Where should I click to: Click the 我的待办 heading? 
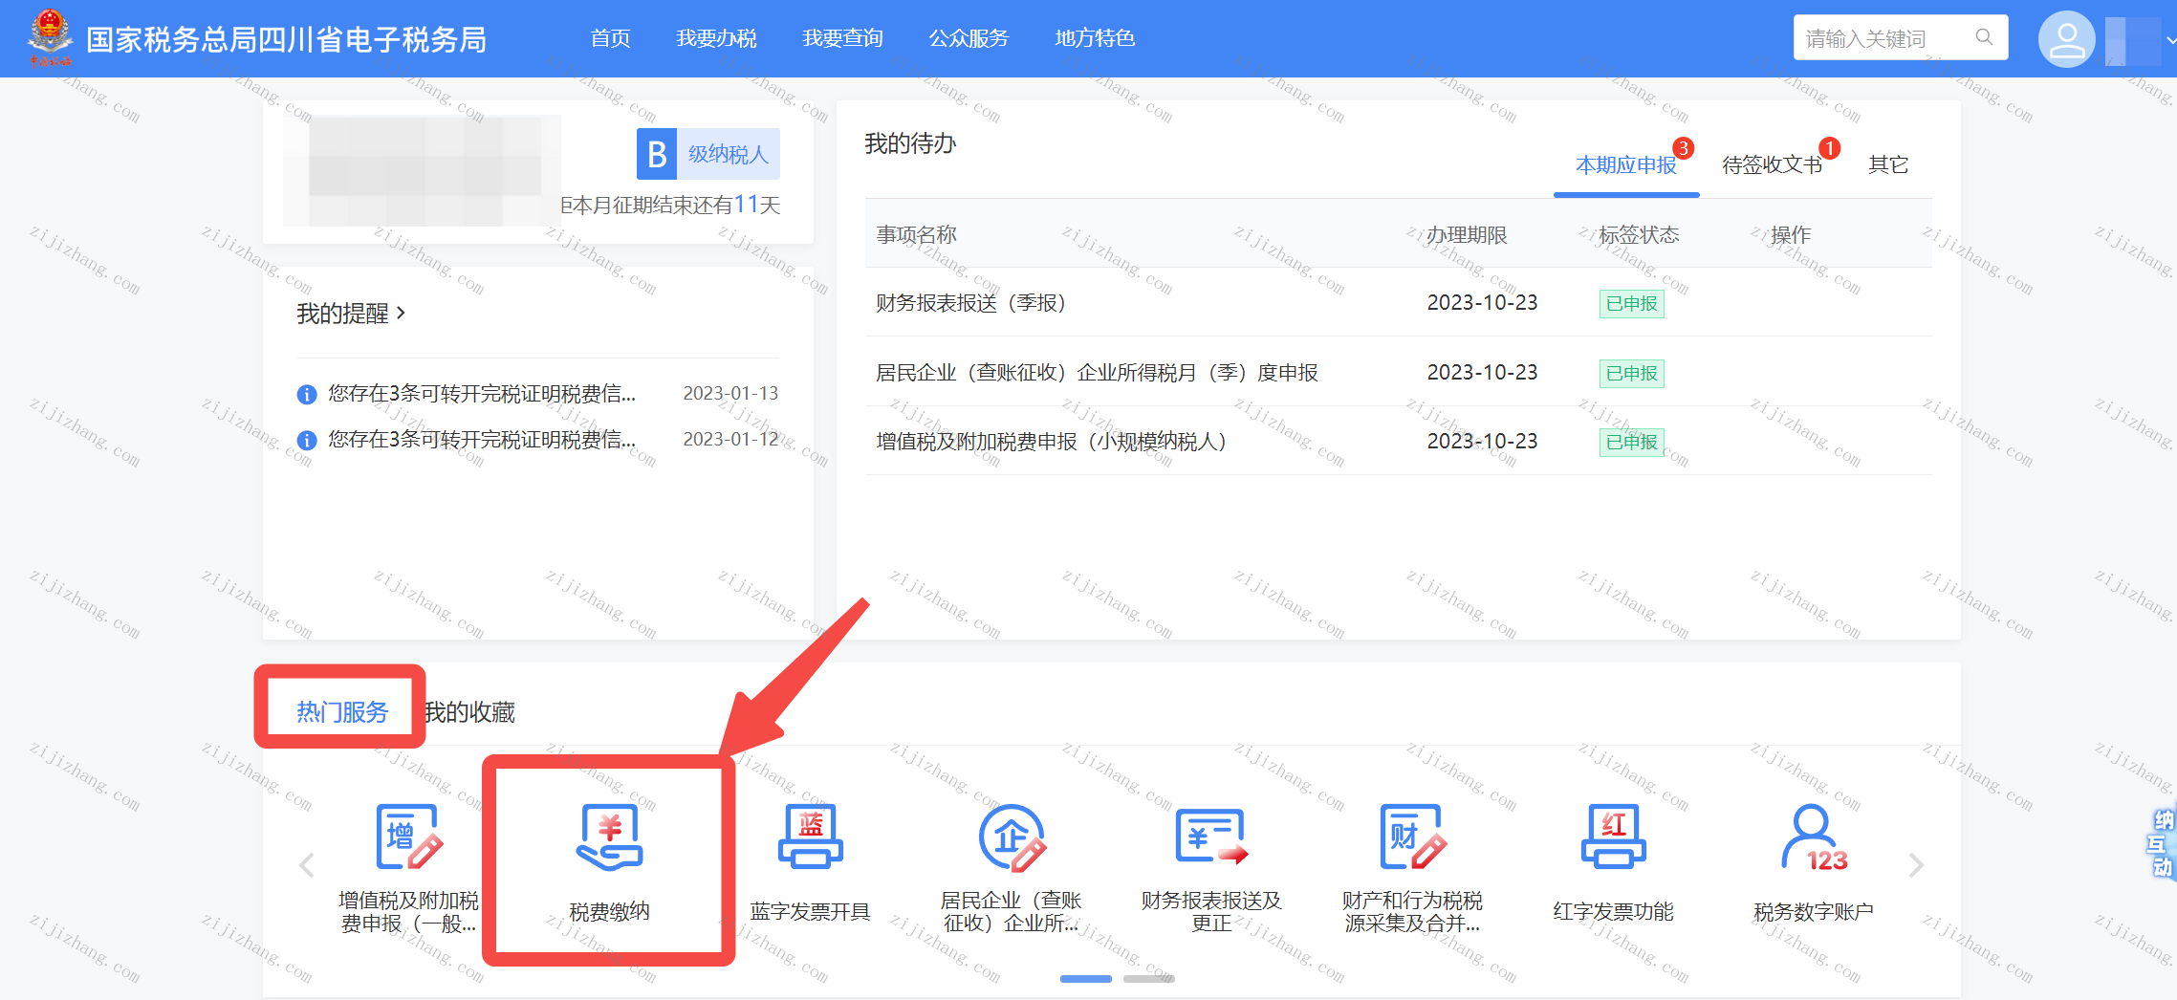(910, 143)
